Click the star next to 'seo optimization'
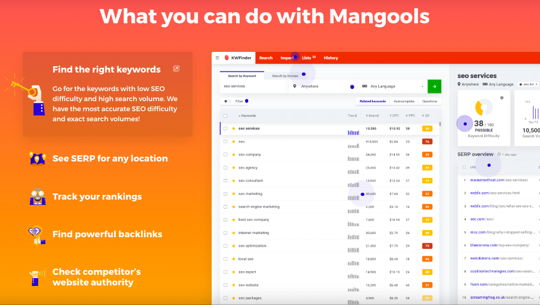This screenshot has width=540, height=305. click(x=233, y=246)
